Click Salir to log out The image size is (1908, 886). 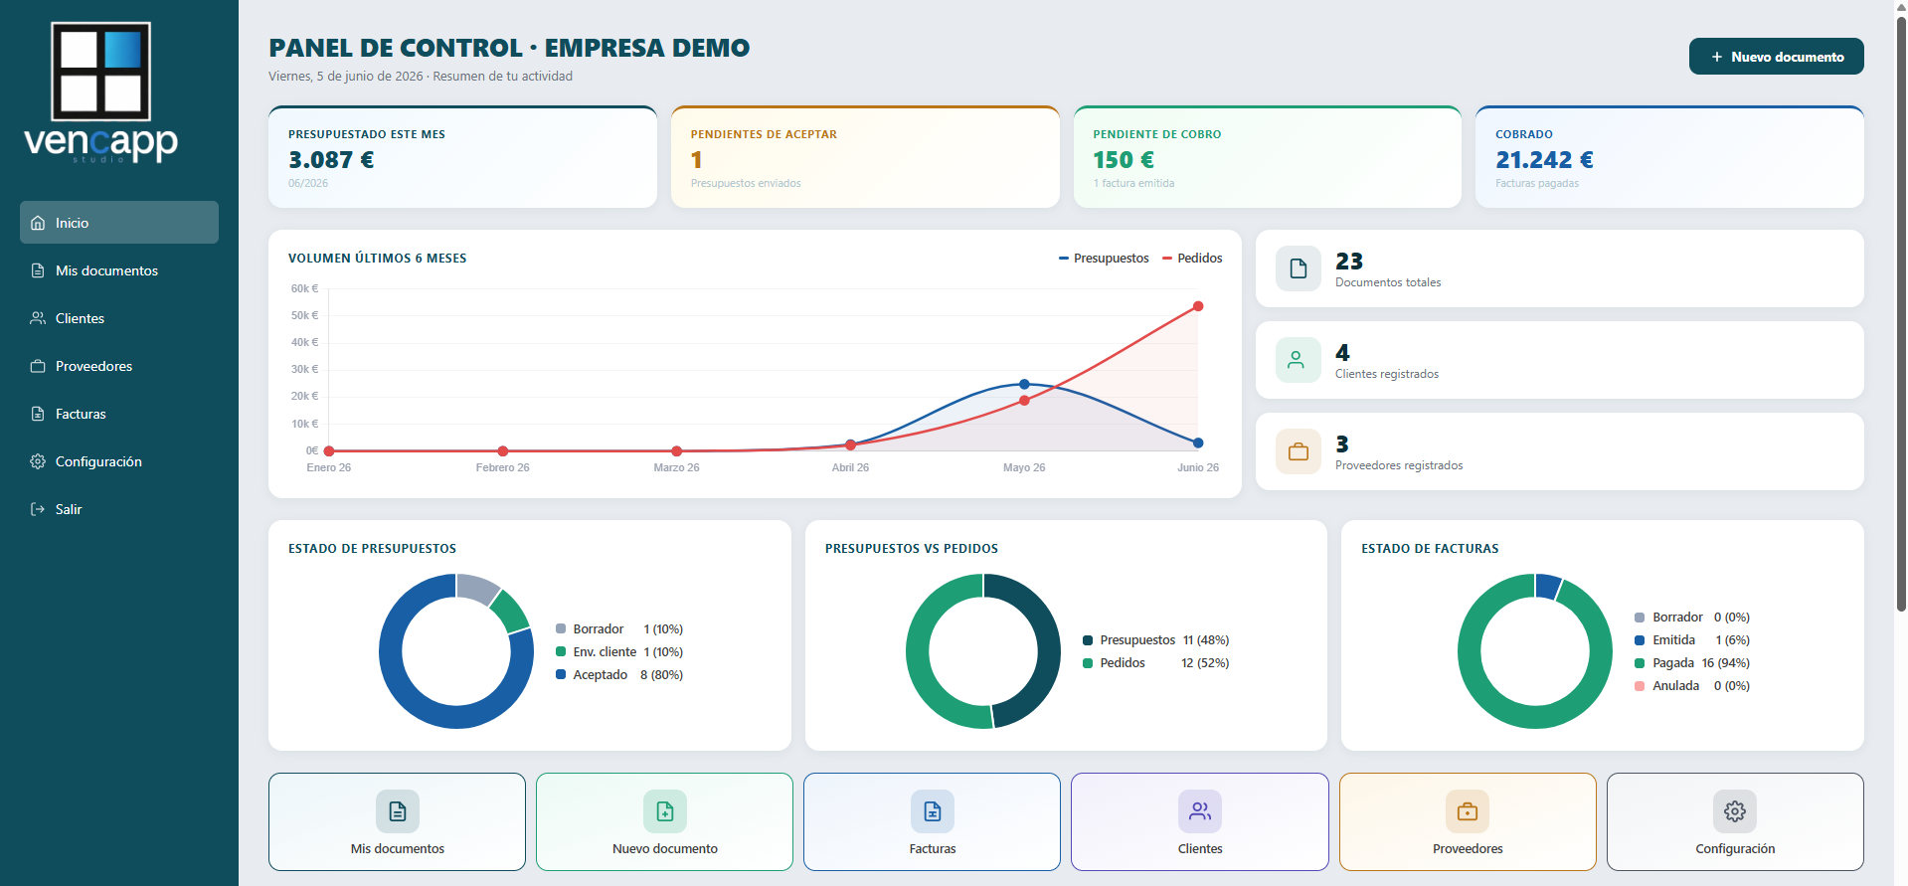119,509
